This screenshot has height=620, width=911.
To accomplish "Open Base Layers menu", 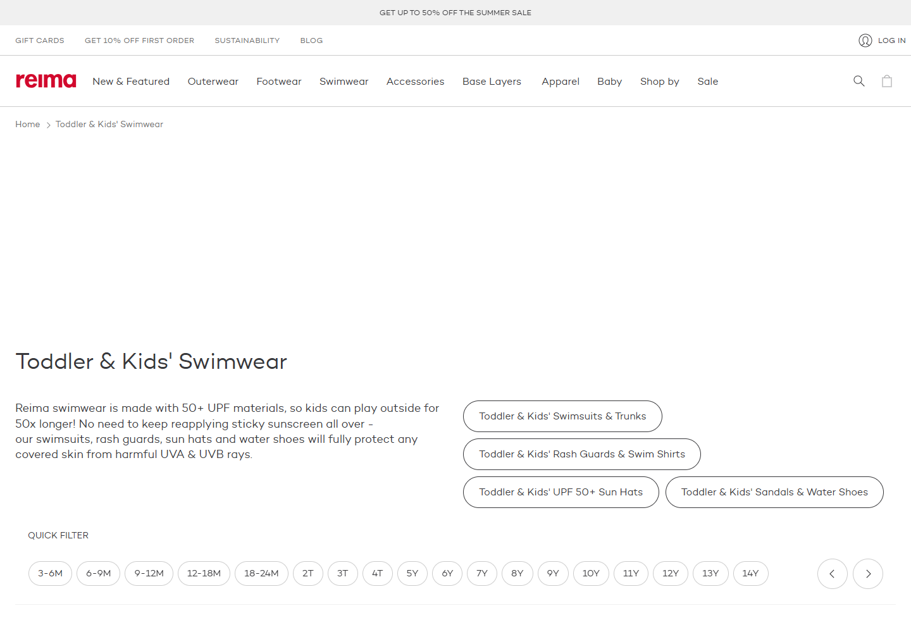I will (492, 82).
